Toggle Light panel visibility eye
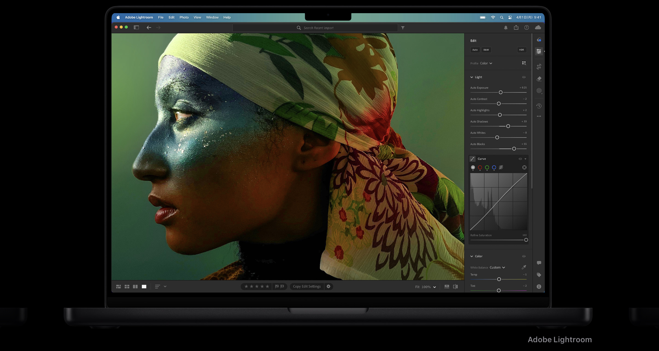 point(524,77)
